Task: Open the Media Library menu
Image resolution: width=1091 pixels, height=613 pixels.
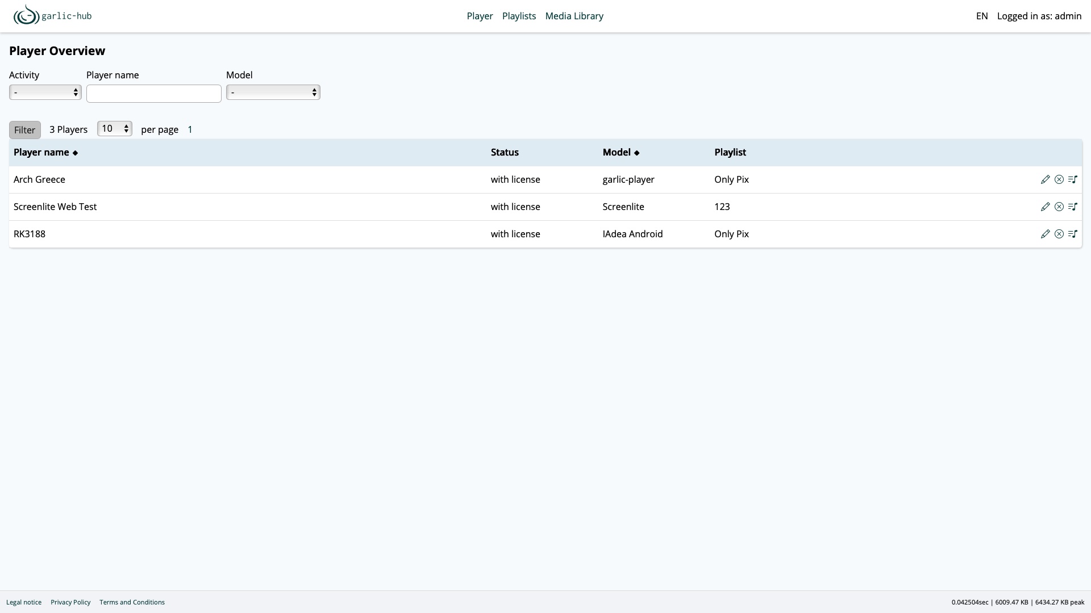Action: coord(574,16)
